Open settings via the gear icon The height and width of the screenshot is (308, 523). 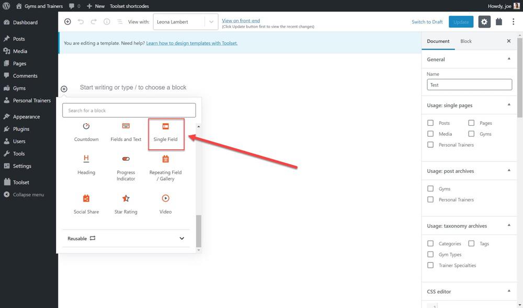point(484,22)
